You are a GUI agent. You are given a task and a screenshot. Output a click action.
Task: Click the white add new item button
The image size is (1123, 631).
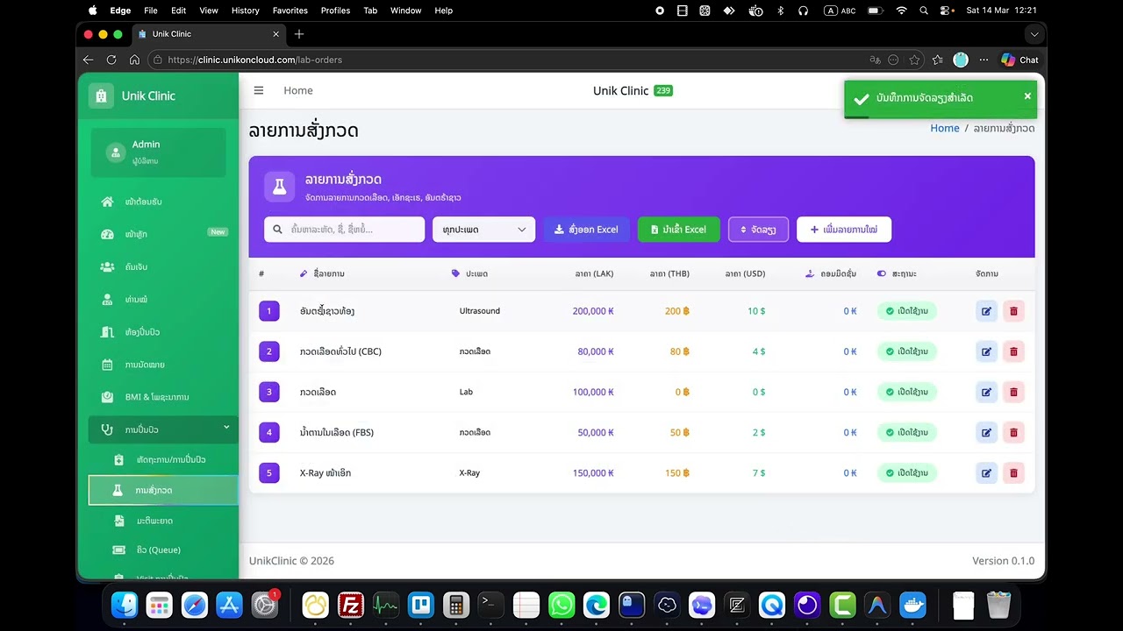844,230
